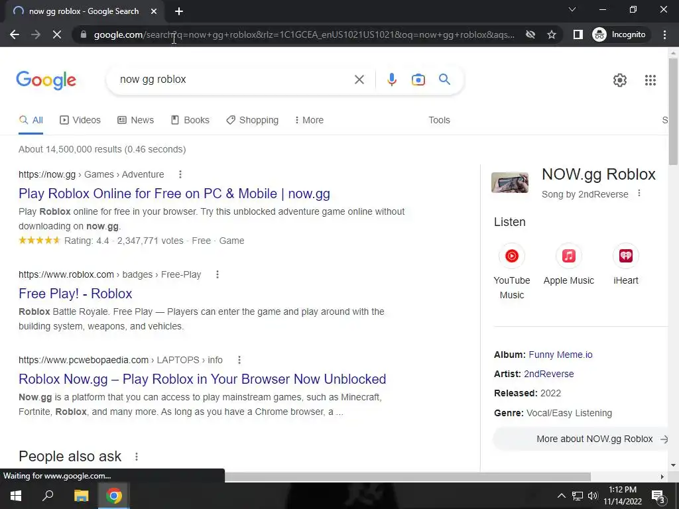
Task: Listen on Apple Music
Action: 568,264
